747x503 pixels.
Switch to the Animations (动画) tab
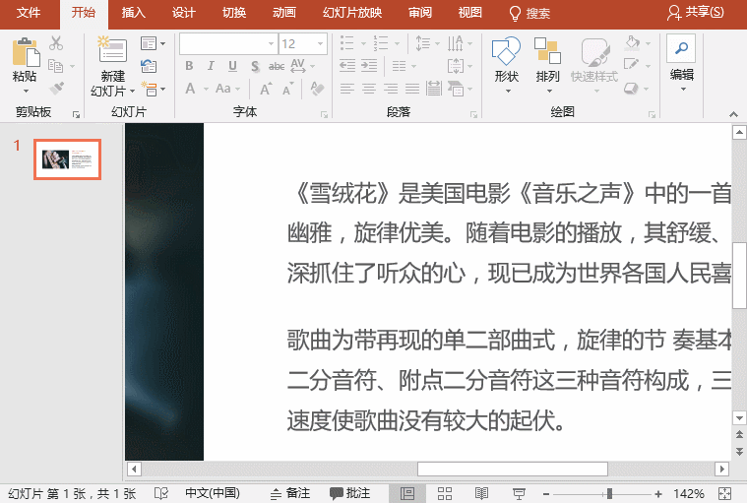(x=283, y=13)
